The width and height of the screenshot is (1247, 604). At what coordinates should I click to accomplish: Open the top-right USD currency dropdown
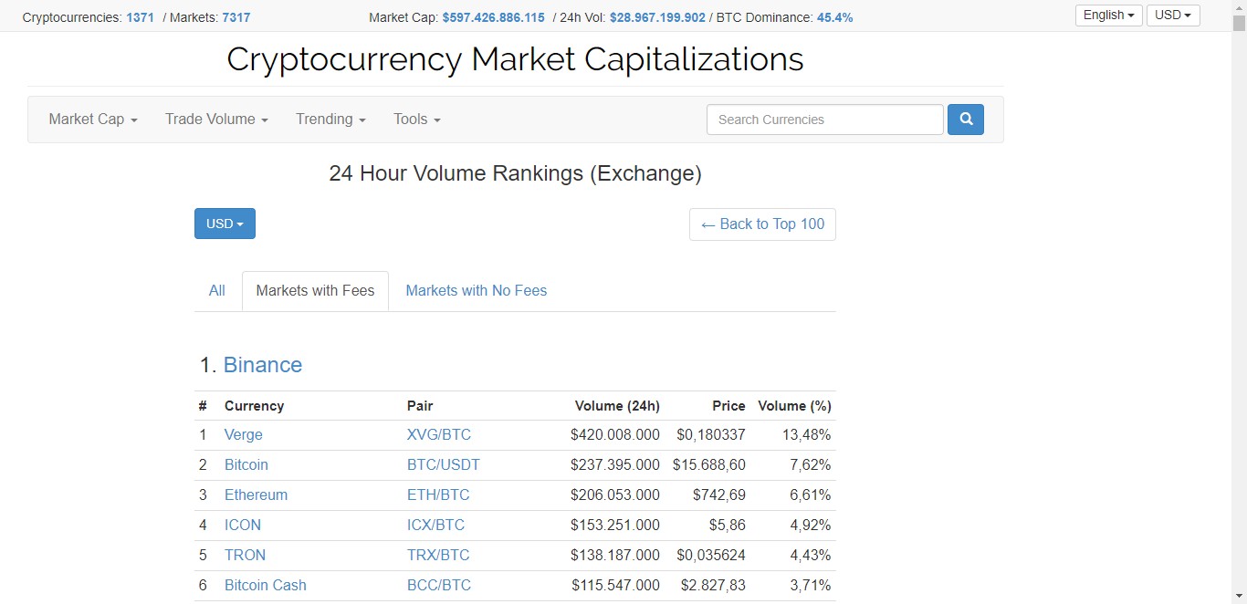tap(1173, 15)
